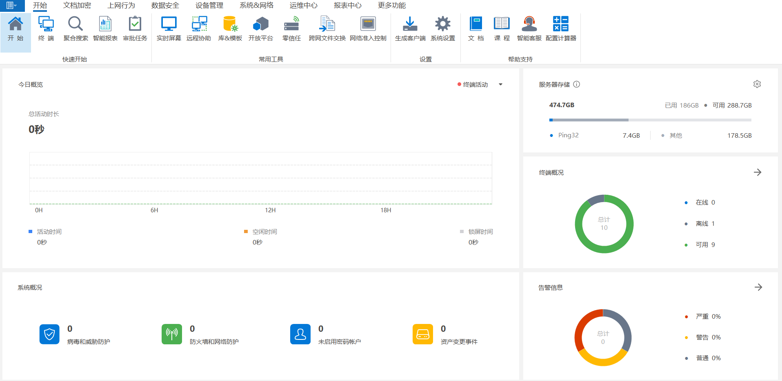Image resolution: width=782 pixels, height=381 pixels.
Task: Click the 网络准入控制 icon
Action: (x=368, y=24)
